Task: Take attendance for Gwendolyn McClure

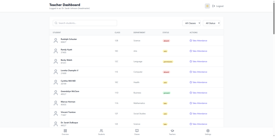Action: (x=200, y=93)
